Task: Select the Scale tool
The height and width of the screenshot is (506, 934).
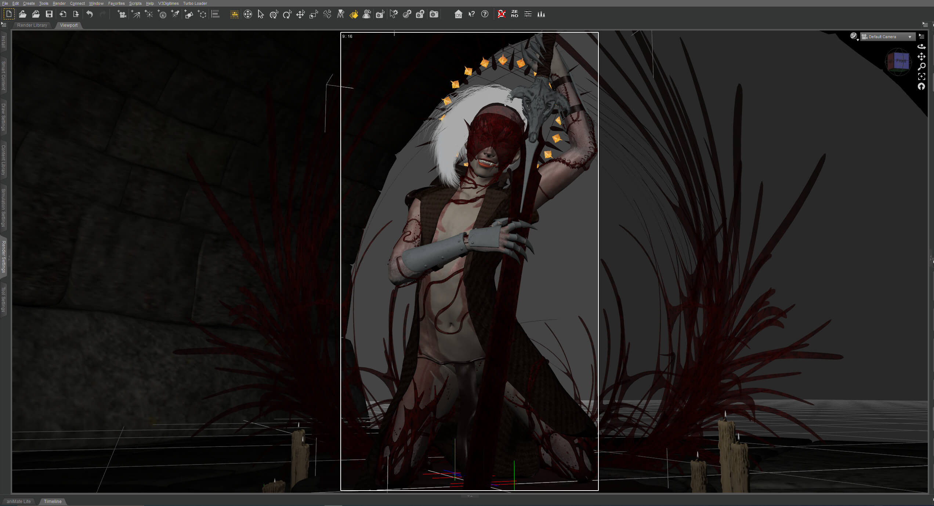Action: [x=314, y=14]
